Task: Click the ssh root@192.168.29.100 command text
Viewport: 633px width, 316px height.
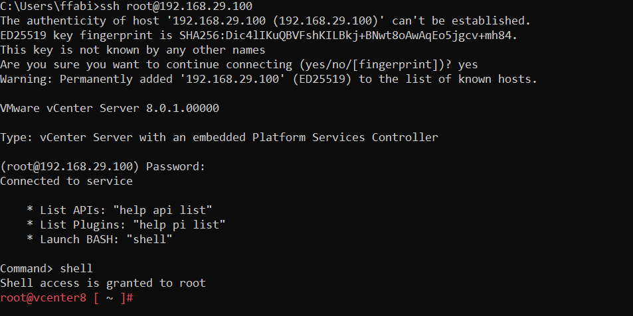Action: tap(175, 7)
